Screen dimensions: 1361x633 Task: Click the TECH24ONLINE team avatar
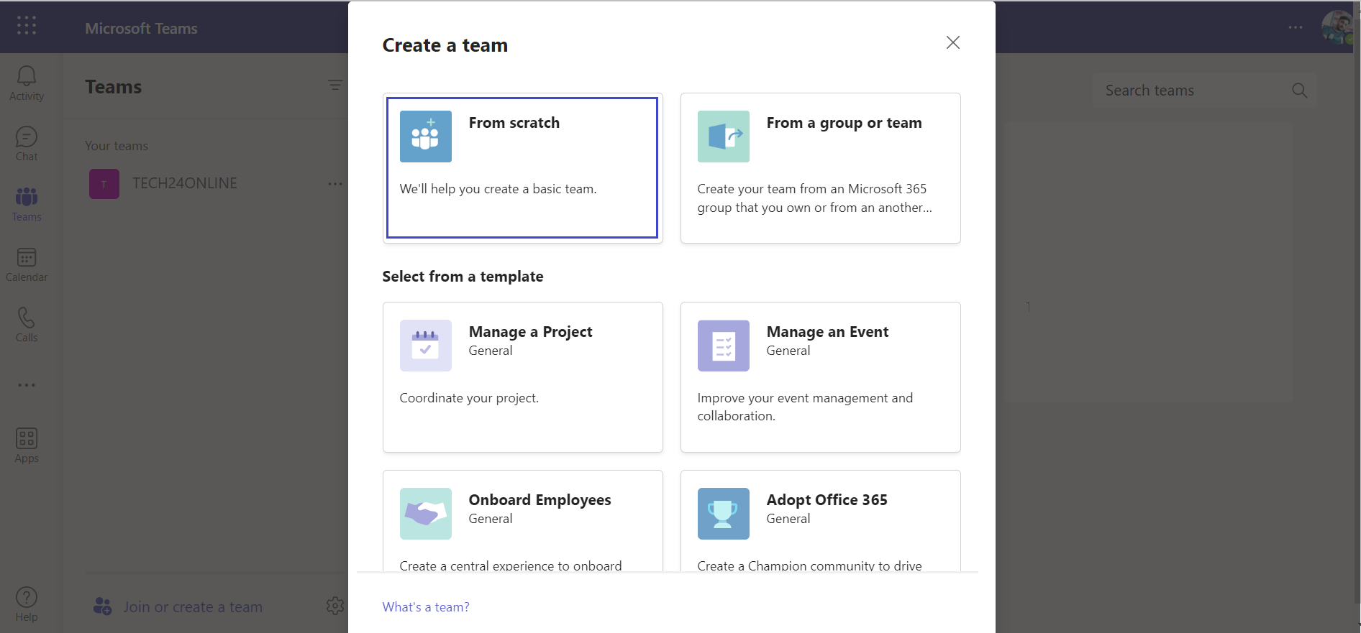pos(104,184)
